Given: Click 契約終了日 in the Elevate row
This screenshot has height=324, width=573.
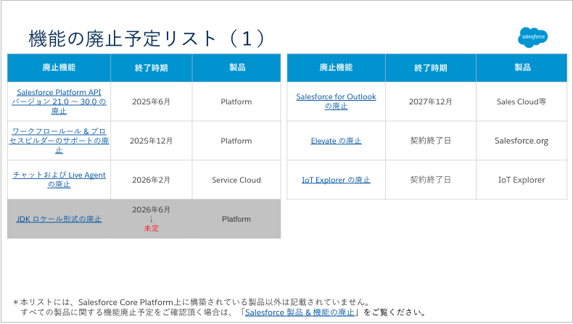Looking at the screenshot, I should click(x=430, y=141).
